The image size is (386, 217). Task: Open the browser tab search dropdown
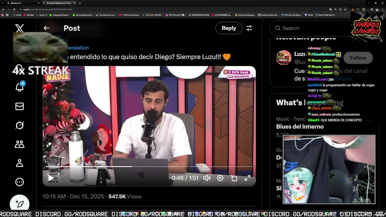pos(3,3)
